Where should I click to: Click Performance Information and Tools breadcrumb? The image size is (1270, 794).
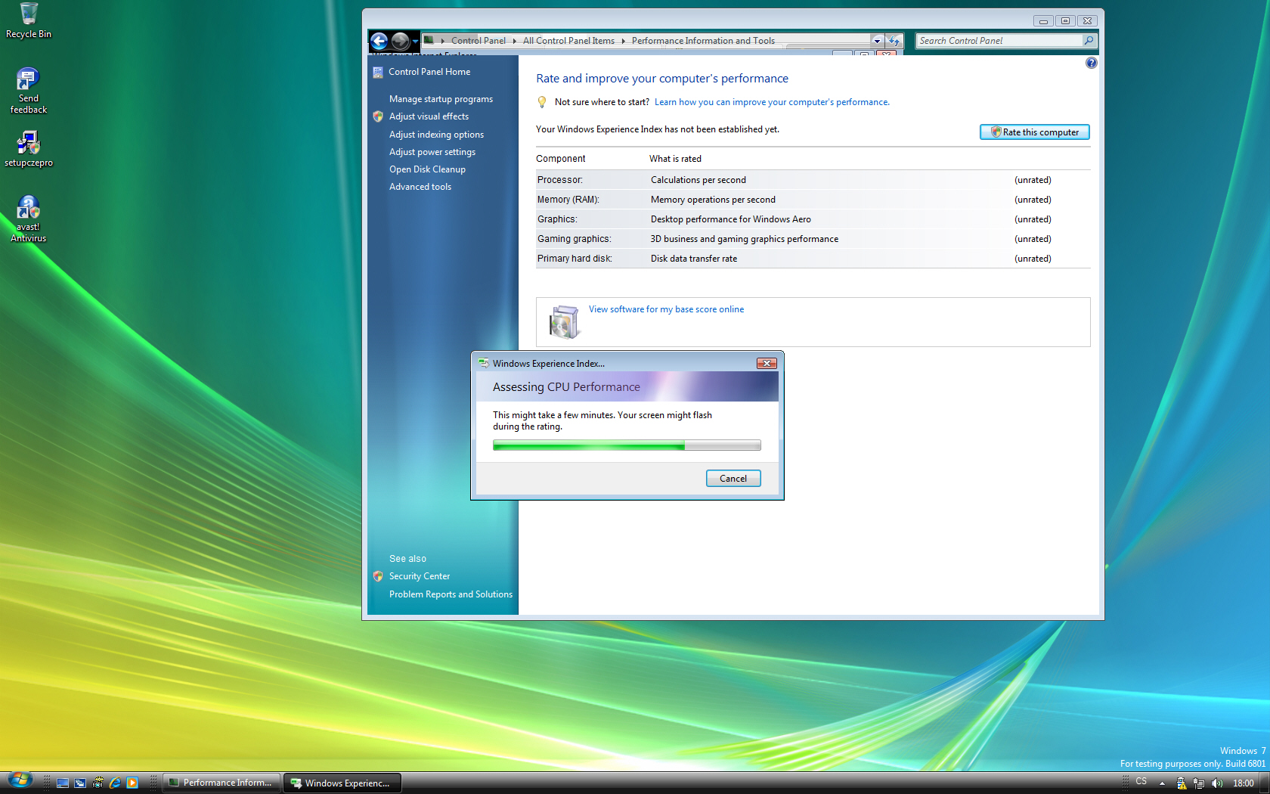coord(703,41)
